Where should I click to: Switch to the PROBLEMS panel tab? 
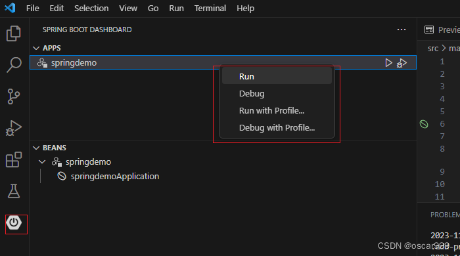coord(445,215)
